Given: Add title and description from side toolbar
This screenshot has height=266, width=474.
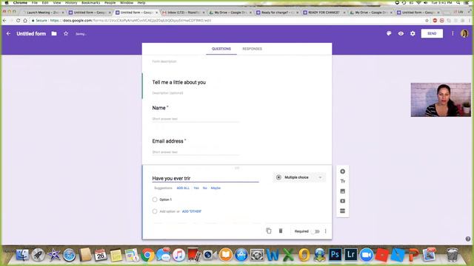Looking at the screenshot, I should click(342, 181).
